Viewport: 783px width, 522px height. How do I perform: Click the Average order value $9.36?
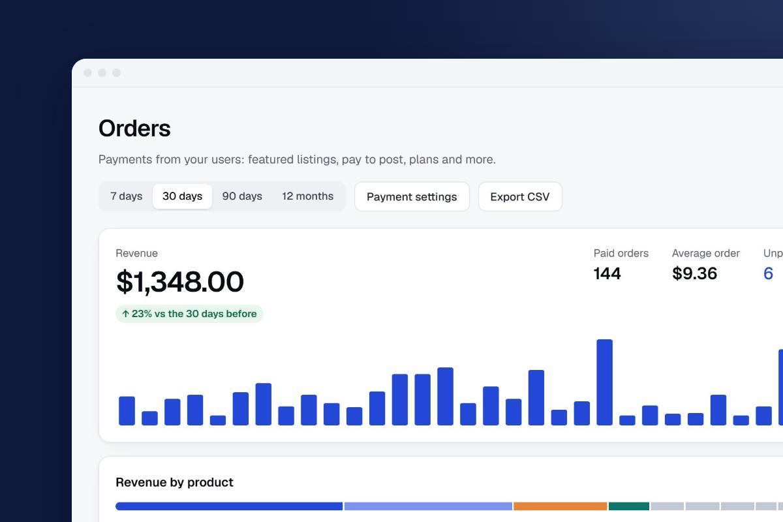[x=694, y=273]
